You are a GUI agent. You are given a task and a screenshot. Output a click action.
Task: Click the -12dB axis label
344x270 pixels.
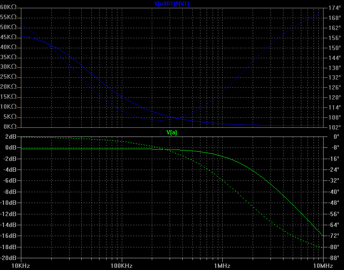tap(8, 214)
